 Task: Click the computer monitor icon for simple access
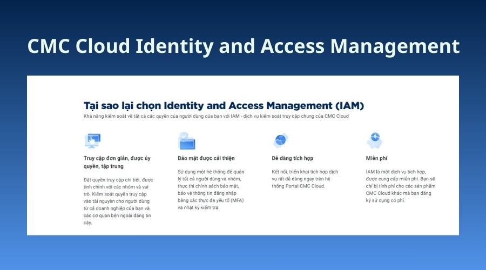tap(92, 140)
